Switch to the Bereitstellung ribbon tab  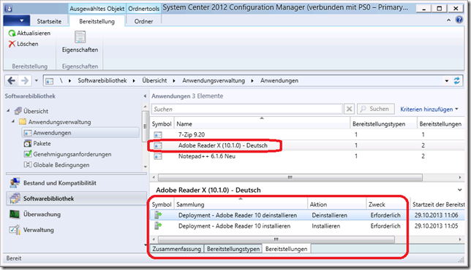point(97,21)
